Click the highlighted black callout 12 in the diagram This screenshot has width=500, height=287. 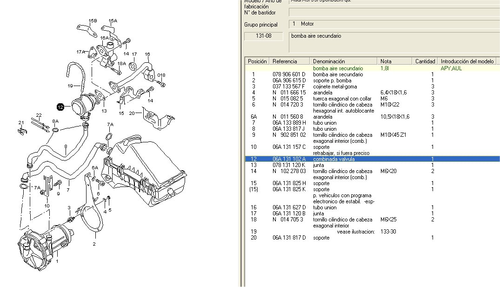[x=60, y=107]
